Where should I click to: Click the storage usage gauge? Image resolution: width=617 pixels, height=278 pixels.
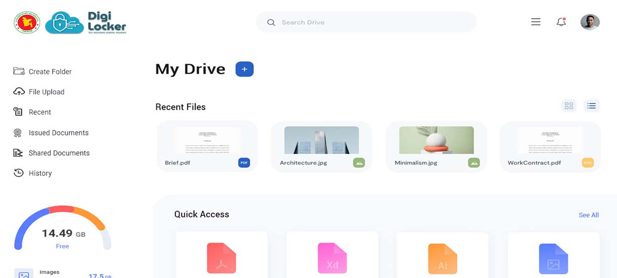point(63,227)
